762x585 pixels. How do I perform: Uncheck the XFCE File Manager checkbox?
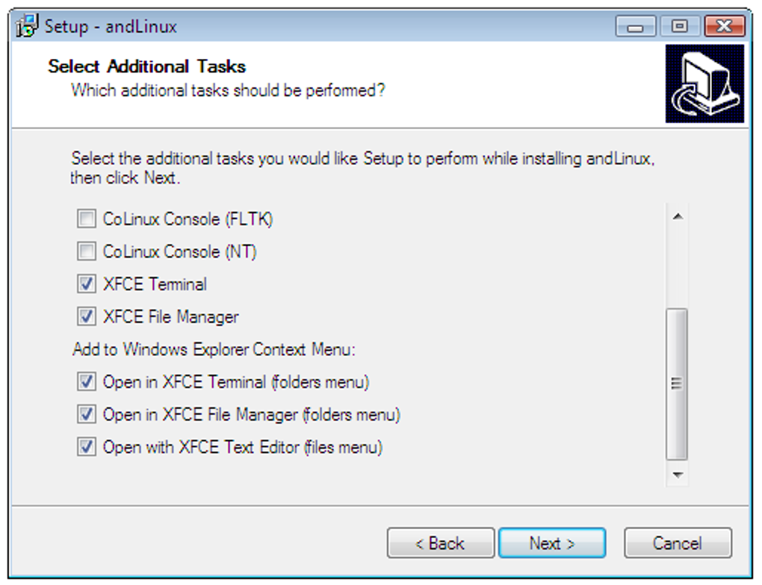(87, 316)
